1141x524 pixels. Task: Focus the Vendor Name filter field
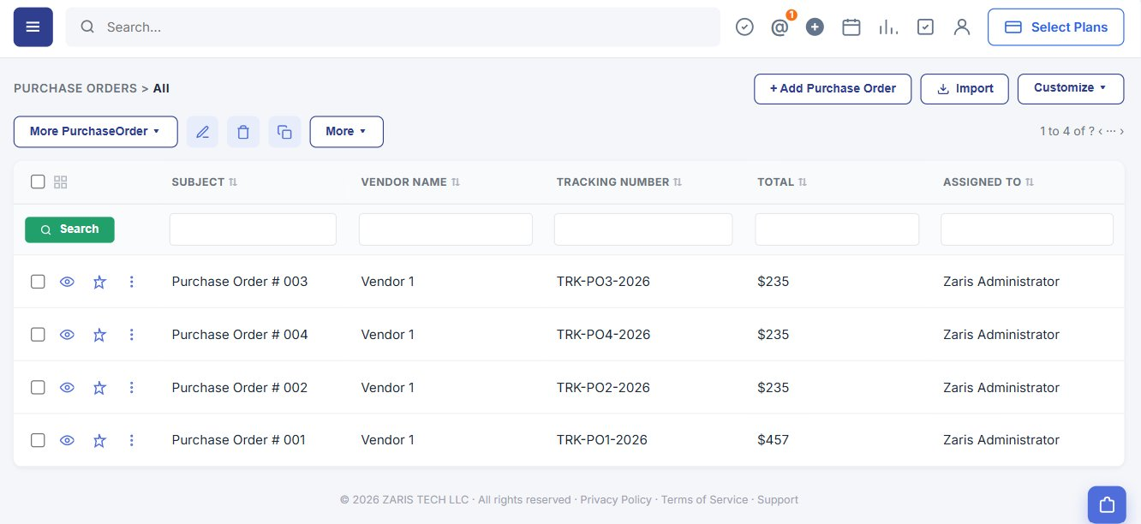tap(445, 229)
